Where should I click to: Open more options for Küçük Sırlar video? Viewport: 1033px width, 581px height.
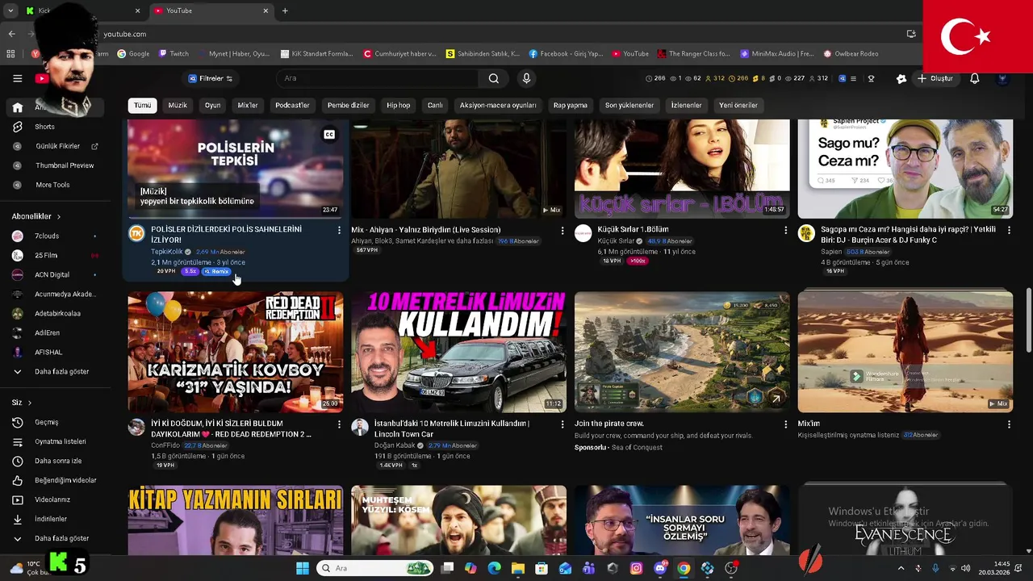coord(785,230)
